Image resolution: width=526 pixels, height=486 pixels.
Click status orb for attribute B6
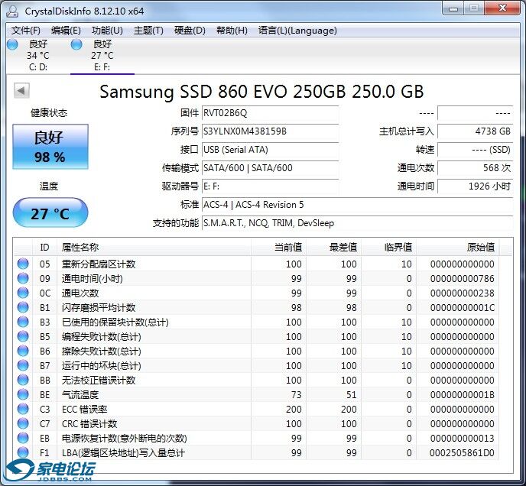[23, 351]
